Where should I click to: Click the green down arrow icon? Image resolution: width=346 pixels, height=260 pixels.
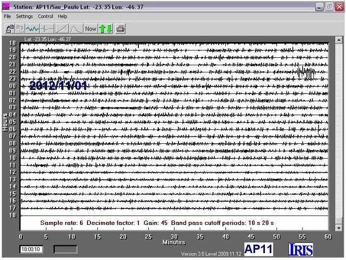click(109, 29)
